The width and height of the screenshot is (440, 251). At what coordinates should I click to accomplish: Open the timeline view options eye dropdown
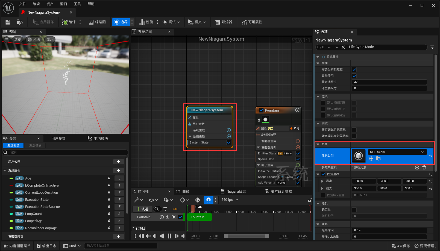coord(153,200)
